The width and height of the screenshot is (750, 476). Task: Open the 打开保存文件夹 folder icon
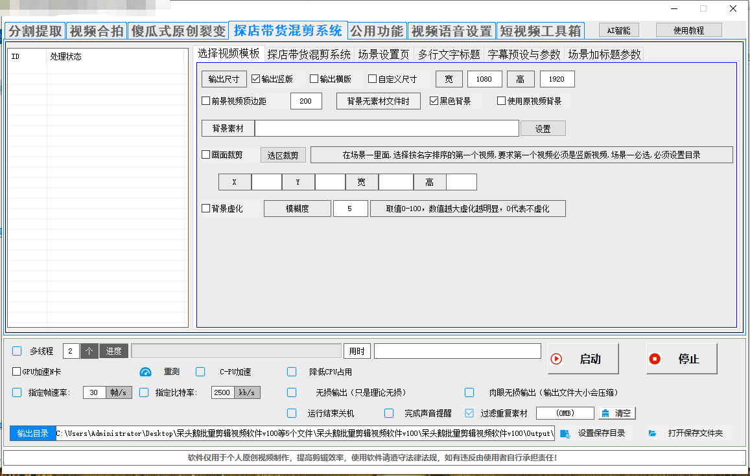(653, 433)
